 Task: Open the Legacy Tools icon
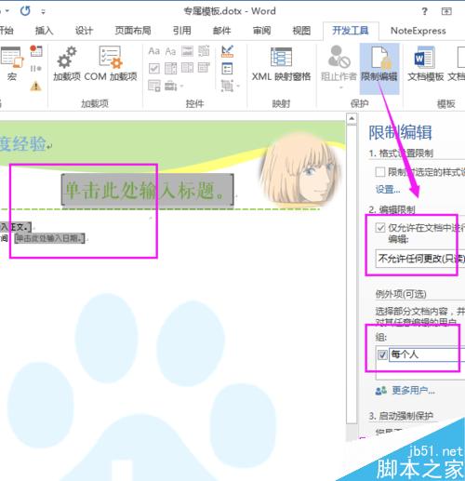pos(170,86)
